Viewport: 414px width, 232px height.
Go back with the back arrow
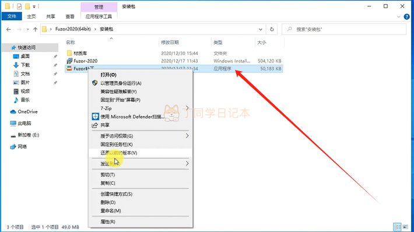pyautogui.click(x=8, y=29)
